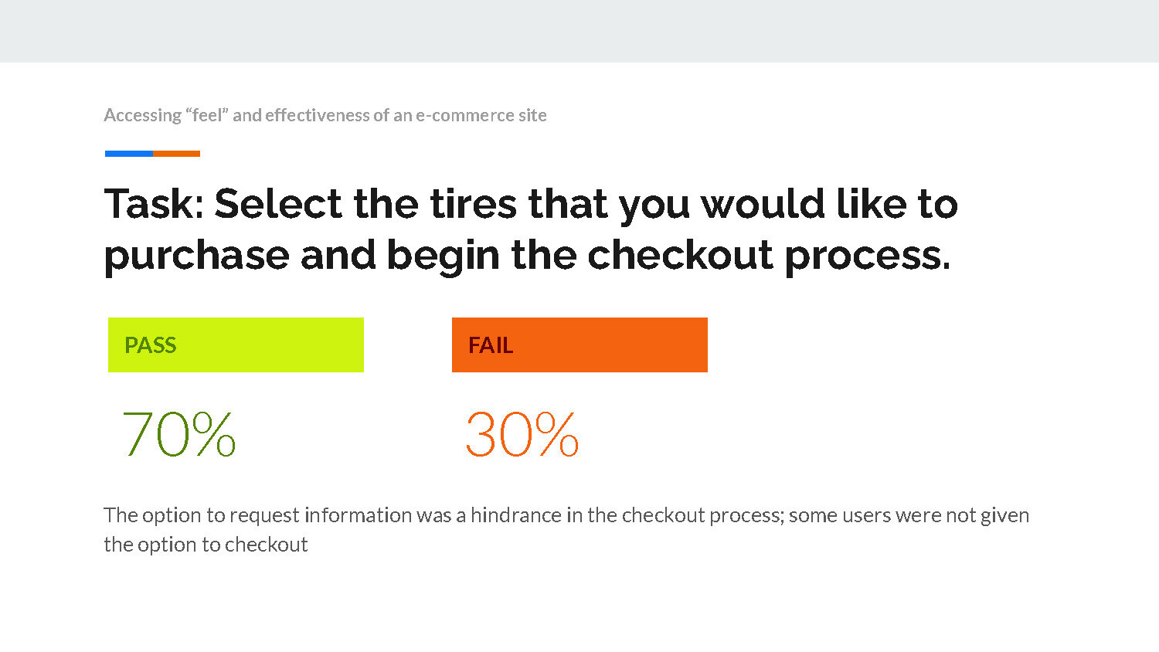Click the gray header bar at the top
The width and height of the screenshot is (1159, 652).
pyautogui.click(x=579, y=31)
